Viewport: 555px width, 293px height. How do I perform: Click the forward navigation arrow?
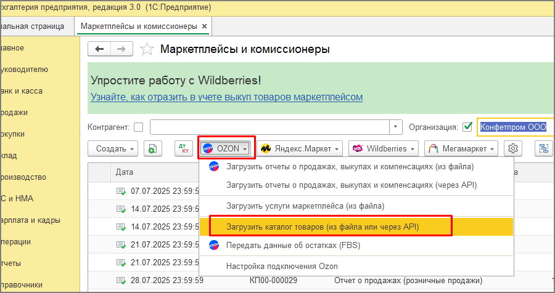click(121, 49)
